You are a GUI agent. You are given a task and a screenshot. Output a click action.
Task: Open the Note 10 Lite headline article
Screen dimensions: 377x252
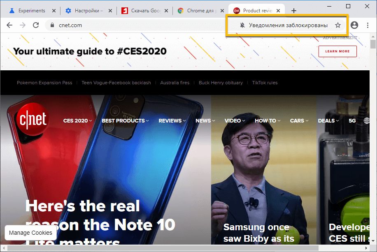click(x=100, y=222)
